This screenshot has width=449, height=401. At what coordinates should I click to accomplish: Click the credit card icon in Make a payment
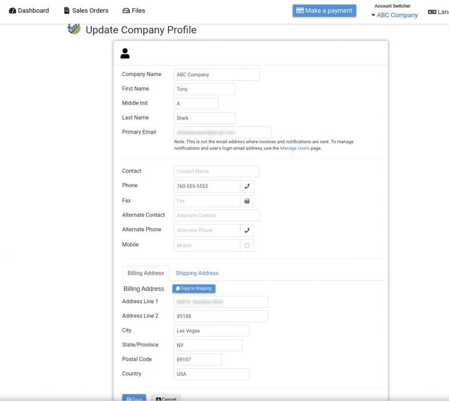[x=300, y=11]
